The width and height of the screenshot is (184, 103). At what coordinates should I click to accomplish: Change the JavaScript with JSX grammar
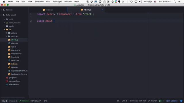[x=138, y=101]
